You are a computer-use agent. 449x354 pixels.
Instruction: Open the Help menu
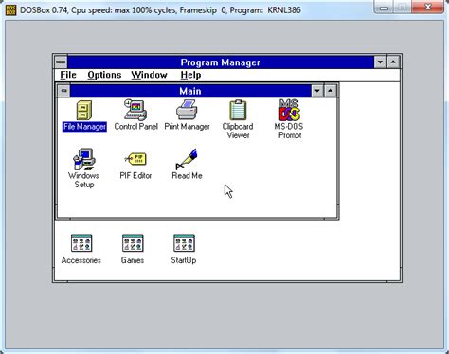point(190,75)
